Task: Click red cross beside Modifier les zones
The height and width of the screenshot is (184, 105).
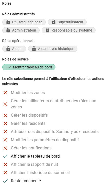Action: [x=5, y=93]
